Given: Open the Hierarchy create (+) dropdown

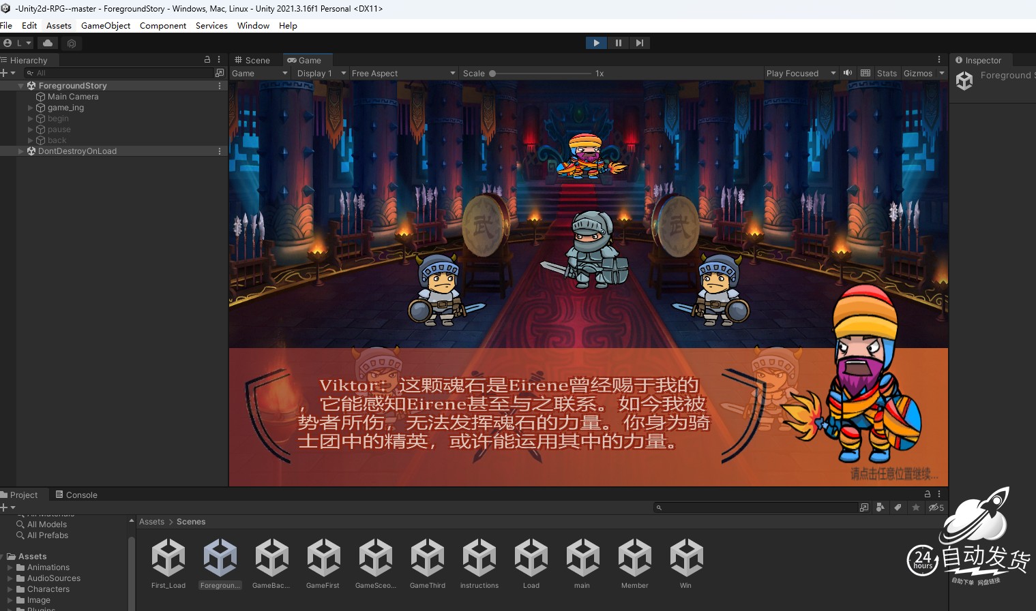Looking at the screenshot, I should point(8,73).
